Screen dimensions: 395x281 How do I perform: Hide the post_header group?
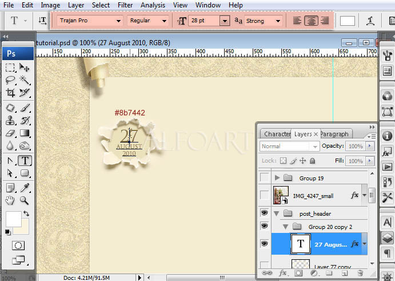click(x=264, y=213)
